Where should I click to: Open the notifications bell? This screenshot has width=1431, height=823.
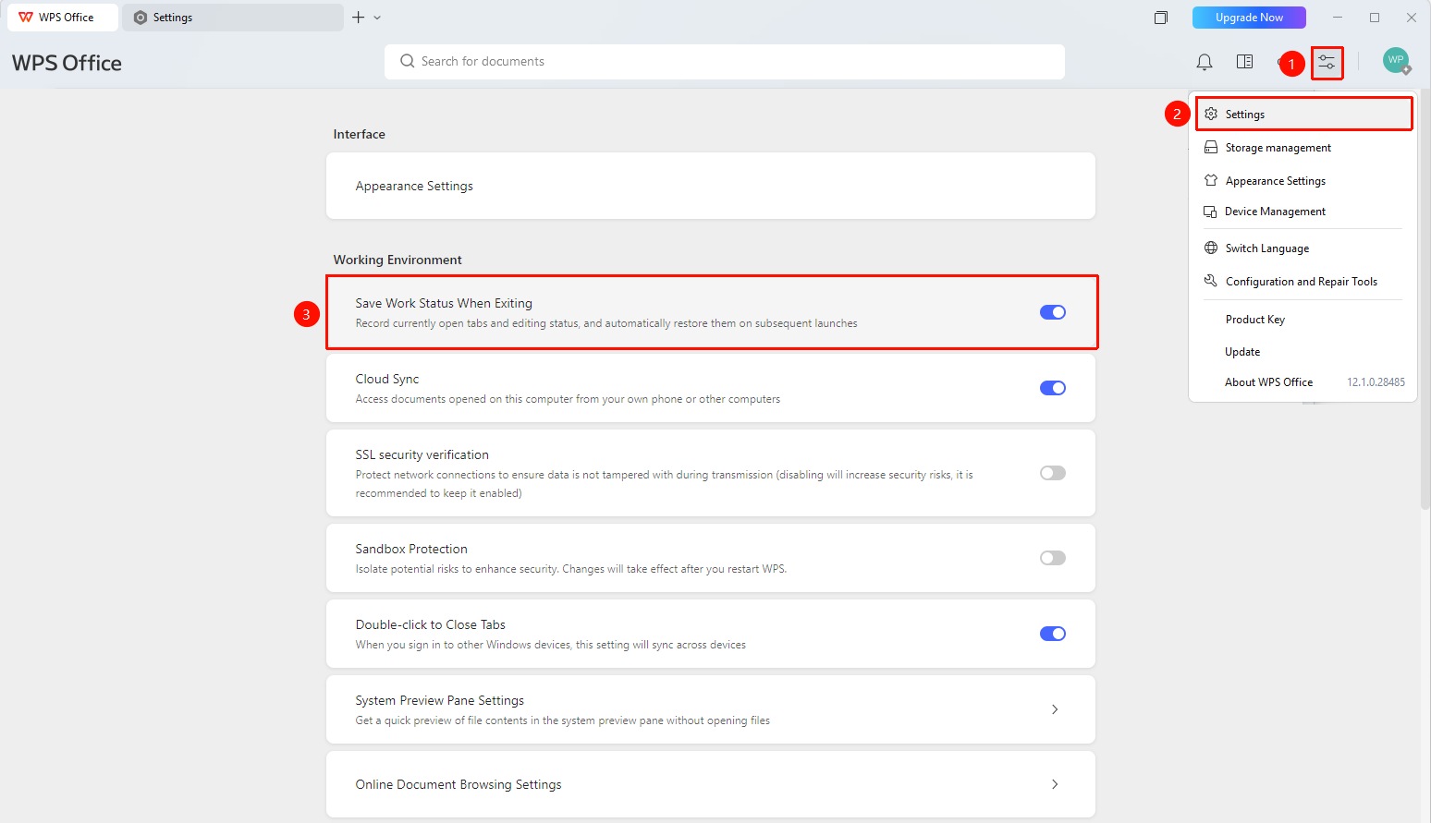1205,62
